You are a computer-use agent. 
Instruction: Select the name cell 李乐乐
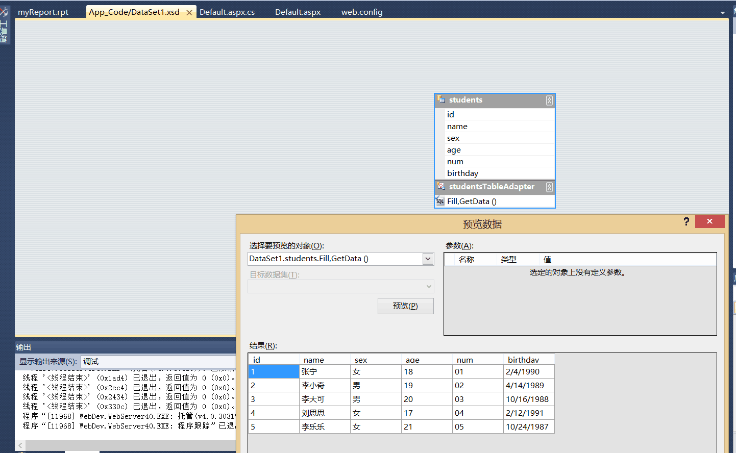tap(325, 426)
